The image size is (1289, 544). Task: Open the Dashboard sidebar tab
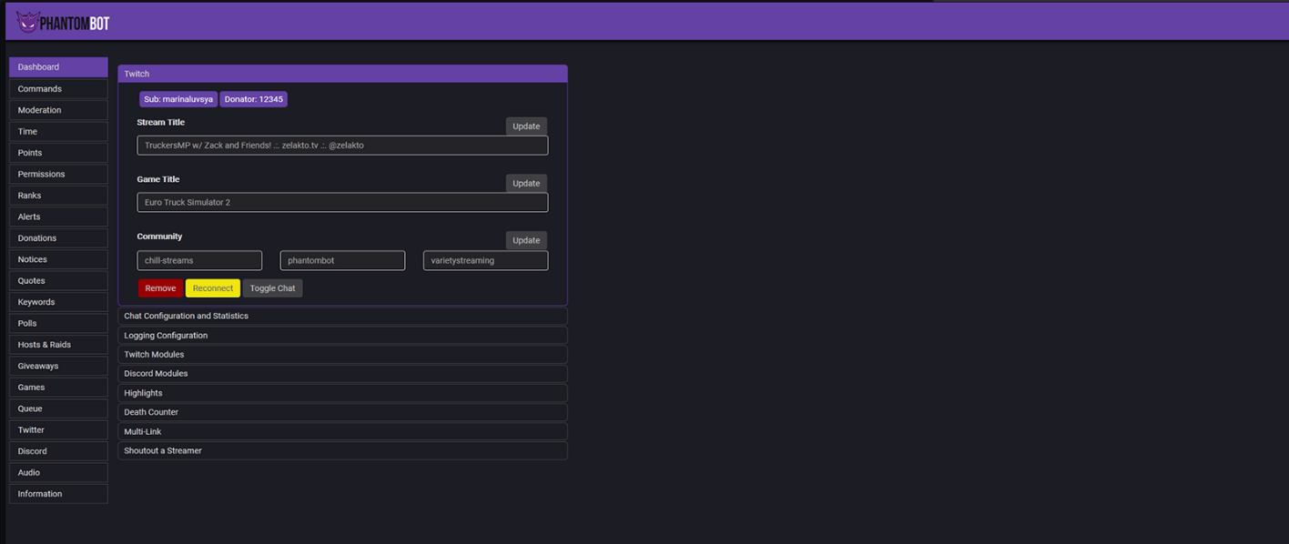(58, 67)
